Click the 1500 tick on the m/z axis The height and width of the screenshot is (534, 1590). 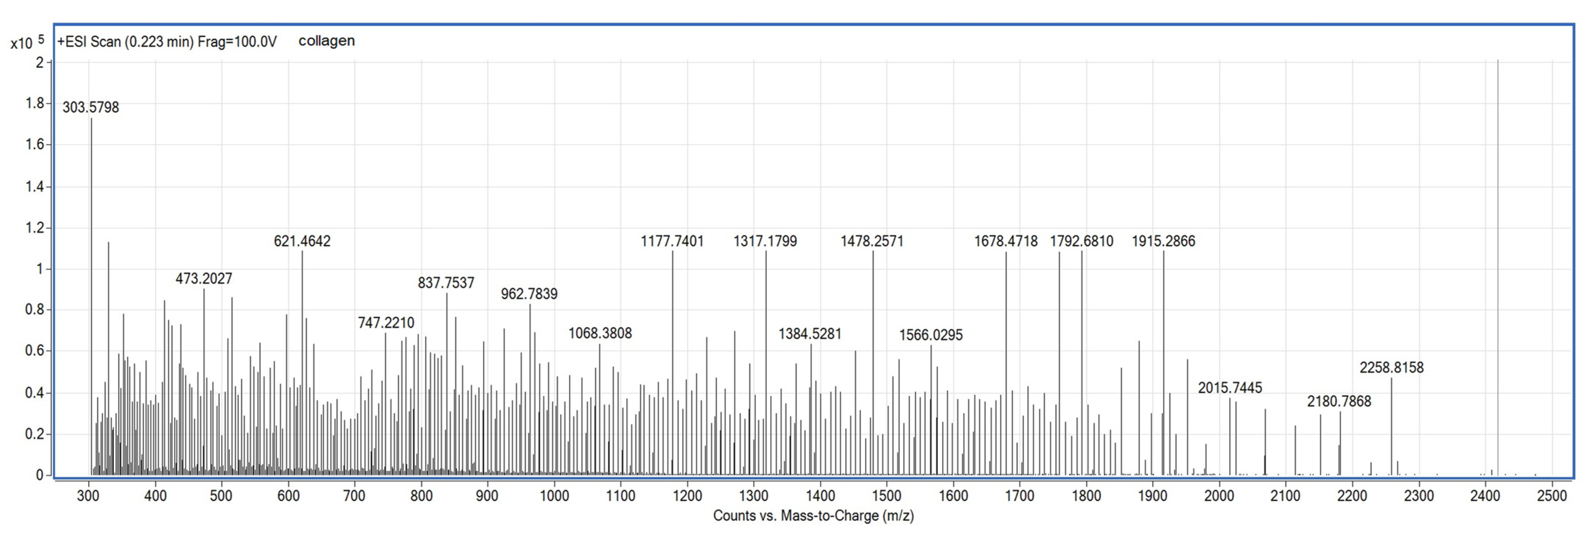point(886,496)
